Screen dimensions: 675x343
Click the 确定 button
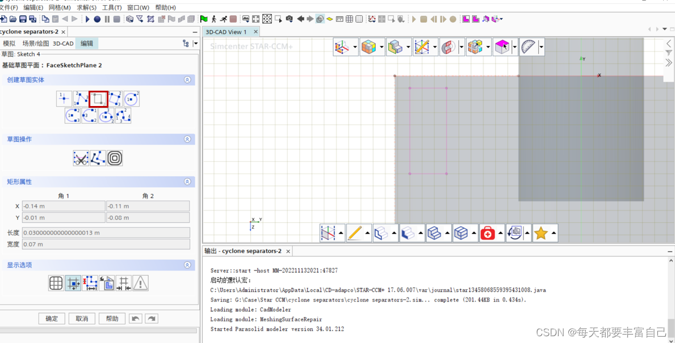pyautogui.click(x=52, y=319)
